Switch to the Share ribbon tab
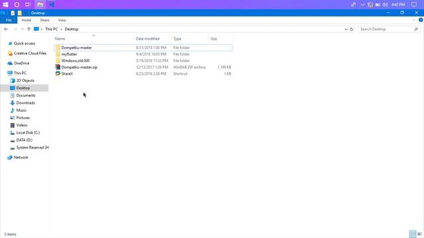The height and width of the screenshot is (238, 424). point(44,20)
